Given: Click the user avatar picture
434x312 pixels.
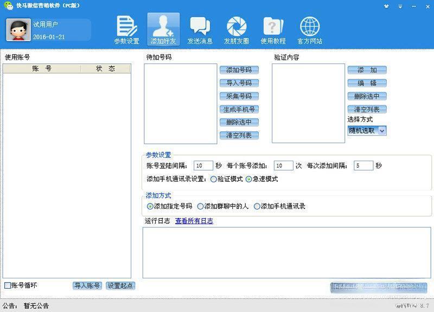Looking at the screenshot, I should [18, 30].
